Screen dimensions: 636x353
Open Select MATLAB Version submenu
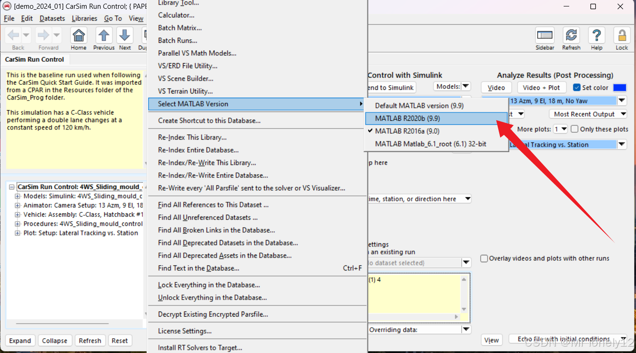click(x=257, y=104)
